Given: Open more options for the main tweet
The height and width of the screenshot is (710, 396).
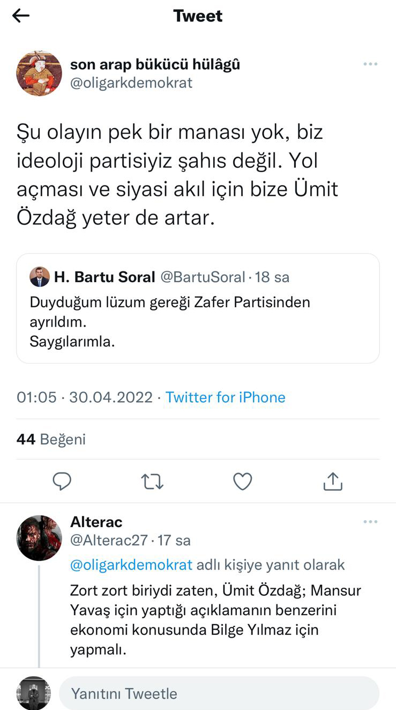Looking at the screenshot, I should pos(370,64).
